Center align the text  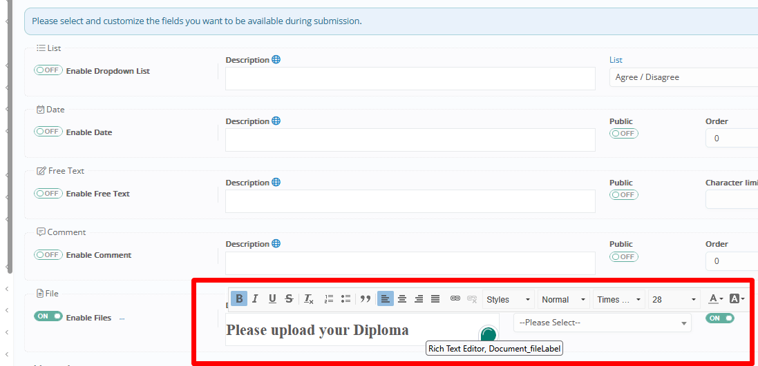402,298
